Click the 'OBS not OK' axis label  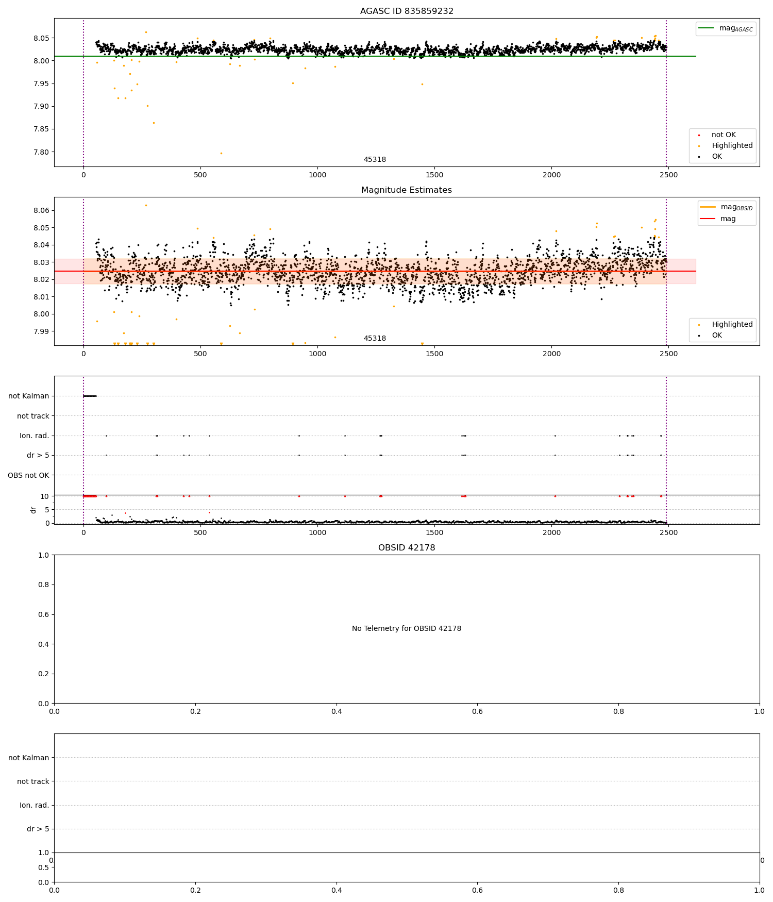coord(28,475)
